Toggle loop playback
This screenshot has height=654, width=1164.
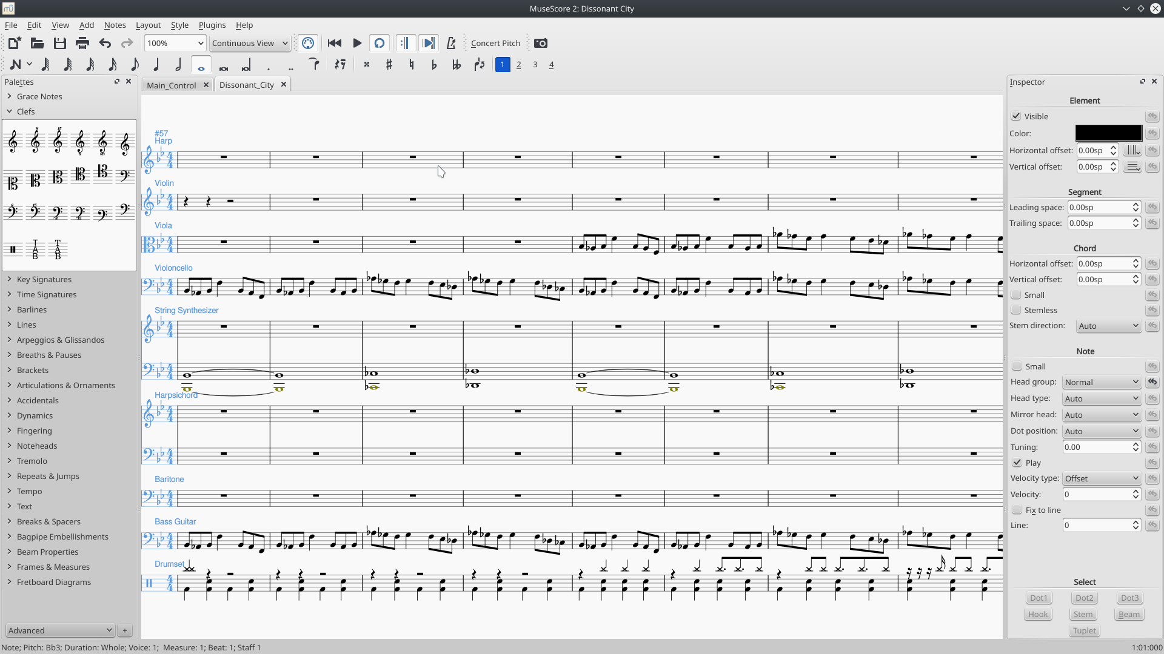point(380,43)
